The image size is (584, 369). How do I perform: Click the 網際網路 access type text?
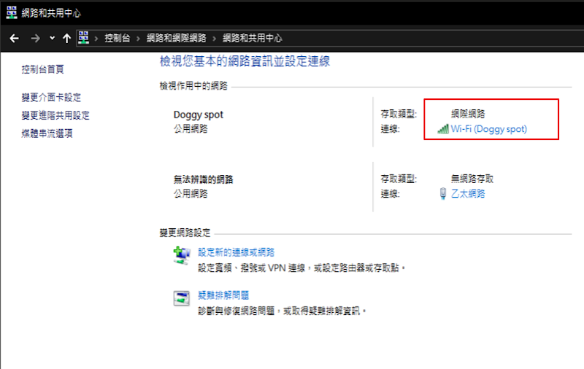tap(468, 114)
